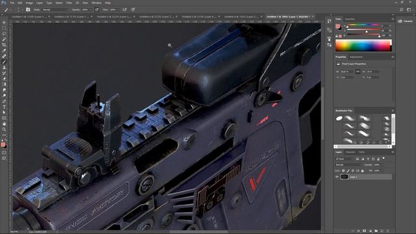Open the brush Opacity slider arrow

[90, 10]
